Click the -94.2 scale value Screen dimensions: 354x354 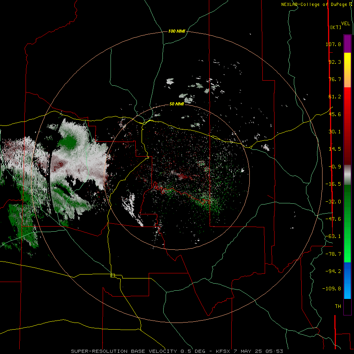click(x=333, y=271)
